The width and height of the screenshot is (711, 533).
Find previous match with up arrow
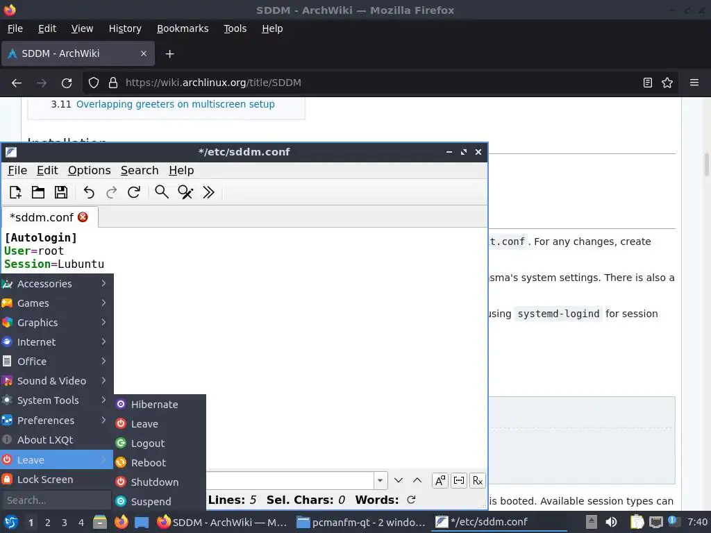click(x=417, y=480)
